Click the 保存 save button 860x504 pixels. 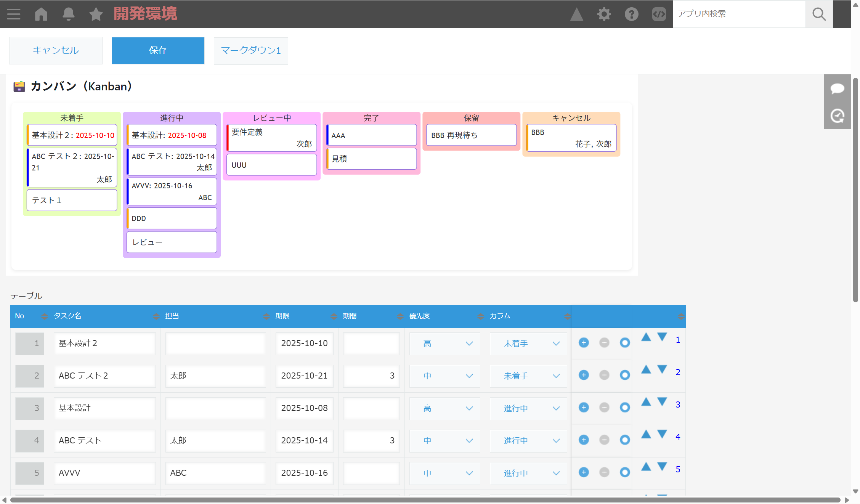point(158,50)
